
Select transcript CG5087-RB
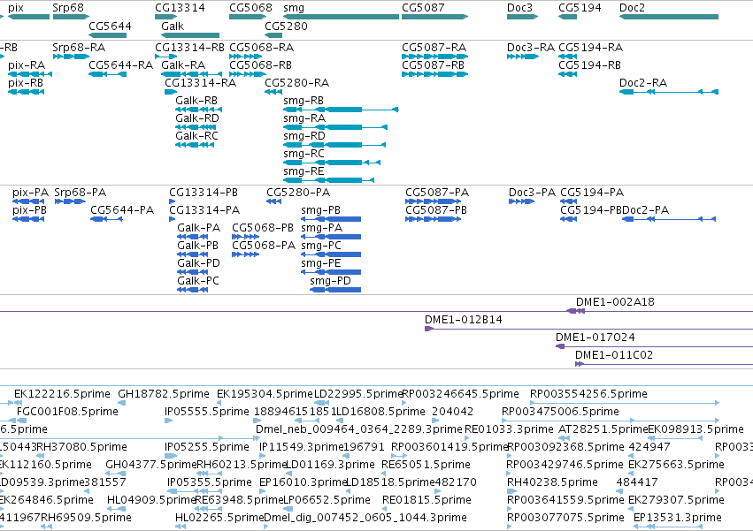click(435, 74)
